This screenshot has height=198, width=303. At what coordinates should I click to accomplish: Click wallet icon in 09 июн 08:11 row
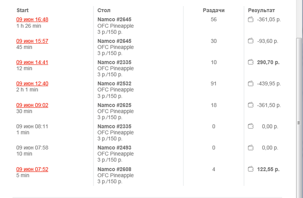click(250, 126)
